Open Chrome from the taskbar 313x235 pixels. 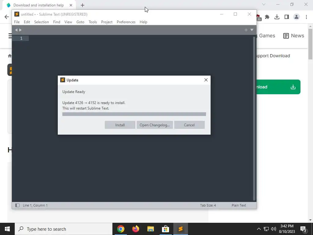click(x=120, y=229)
